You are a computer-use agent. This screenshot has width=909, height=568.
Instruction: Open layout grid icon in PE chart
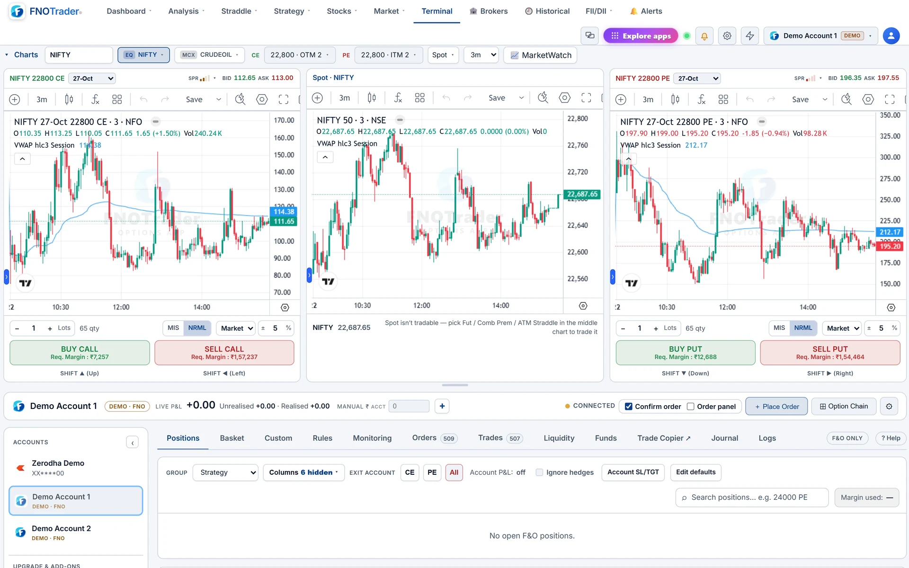click(x=723, y=99)
